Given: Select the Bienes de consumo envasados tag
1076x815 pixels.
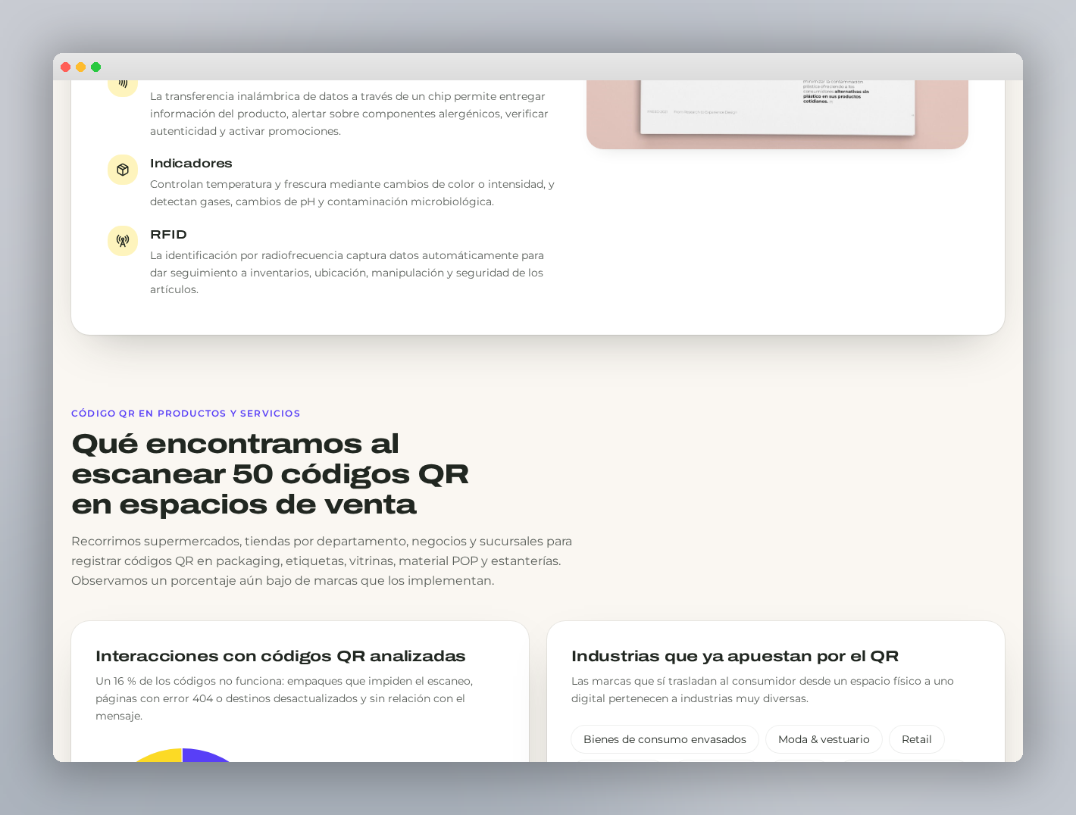Looking at the screenshot, I should click(x=665, y=739).
